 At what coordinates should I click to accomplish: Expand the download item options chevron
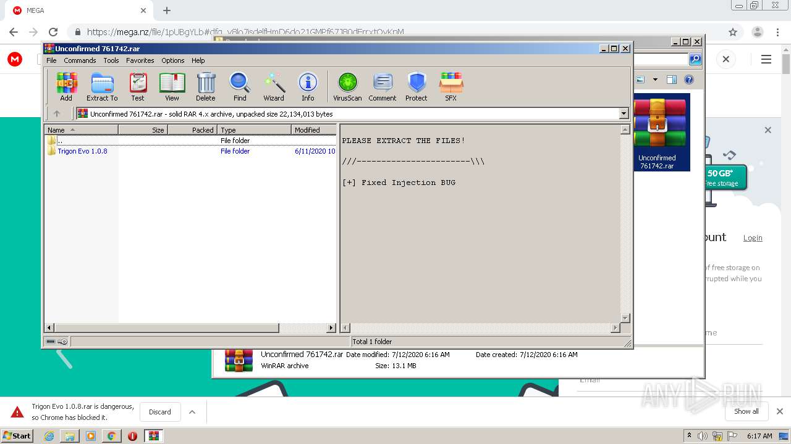point(192,412)
